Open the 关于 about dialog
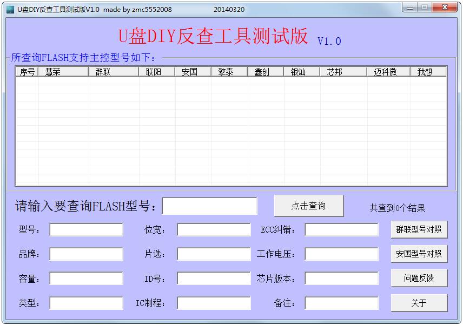The height and width of the screenshot is (326, 463). point(419,303)
